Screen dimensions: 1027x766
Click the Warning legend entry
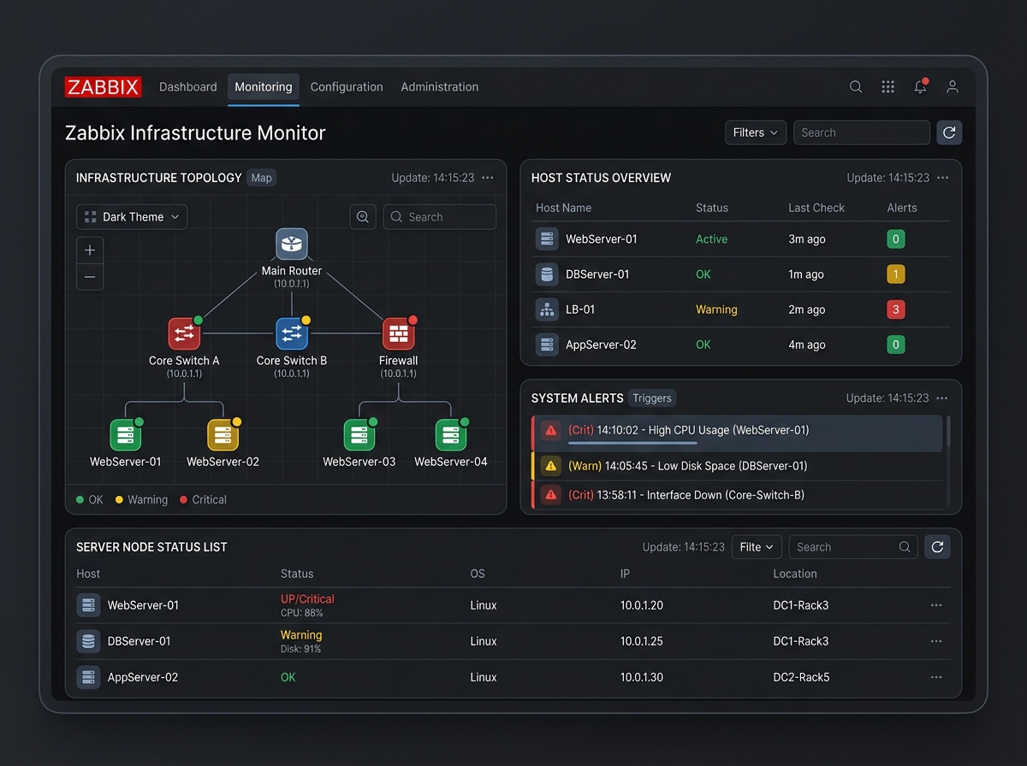tap(141, 500)
